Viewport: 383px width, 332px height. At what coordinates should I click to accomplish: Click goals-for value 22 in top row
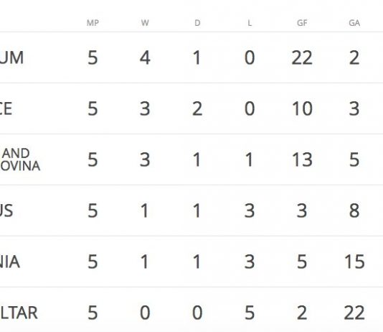(x=302, y=57)
